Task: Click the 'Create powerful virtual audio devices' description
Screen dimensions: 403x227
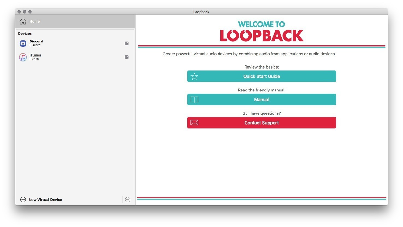Action: pyautogui.click(x=249, y=54)
